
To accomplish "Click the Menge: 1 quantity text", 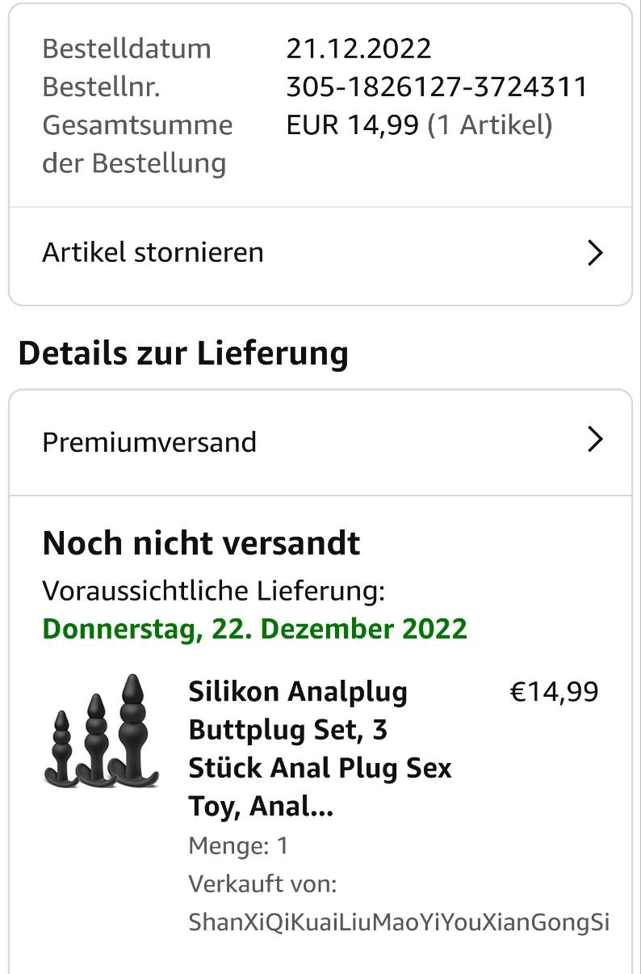I will click(238, 846).
